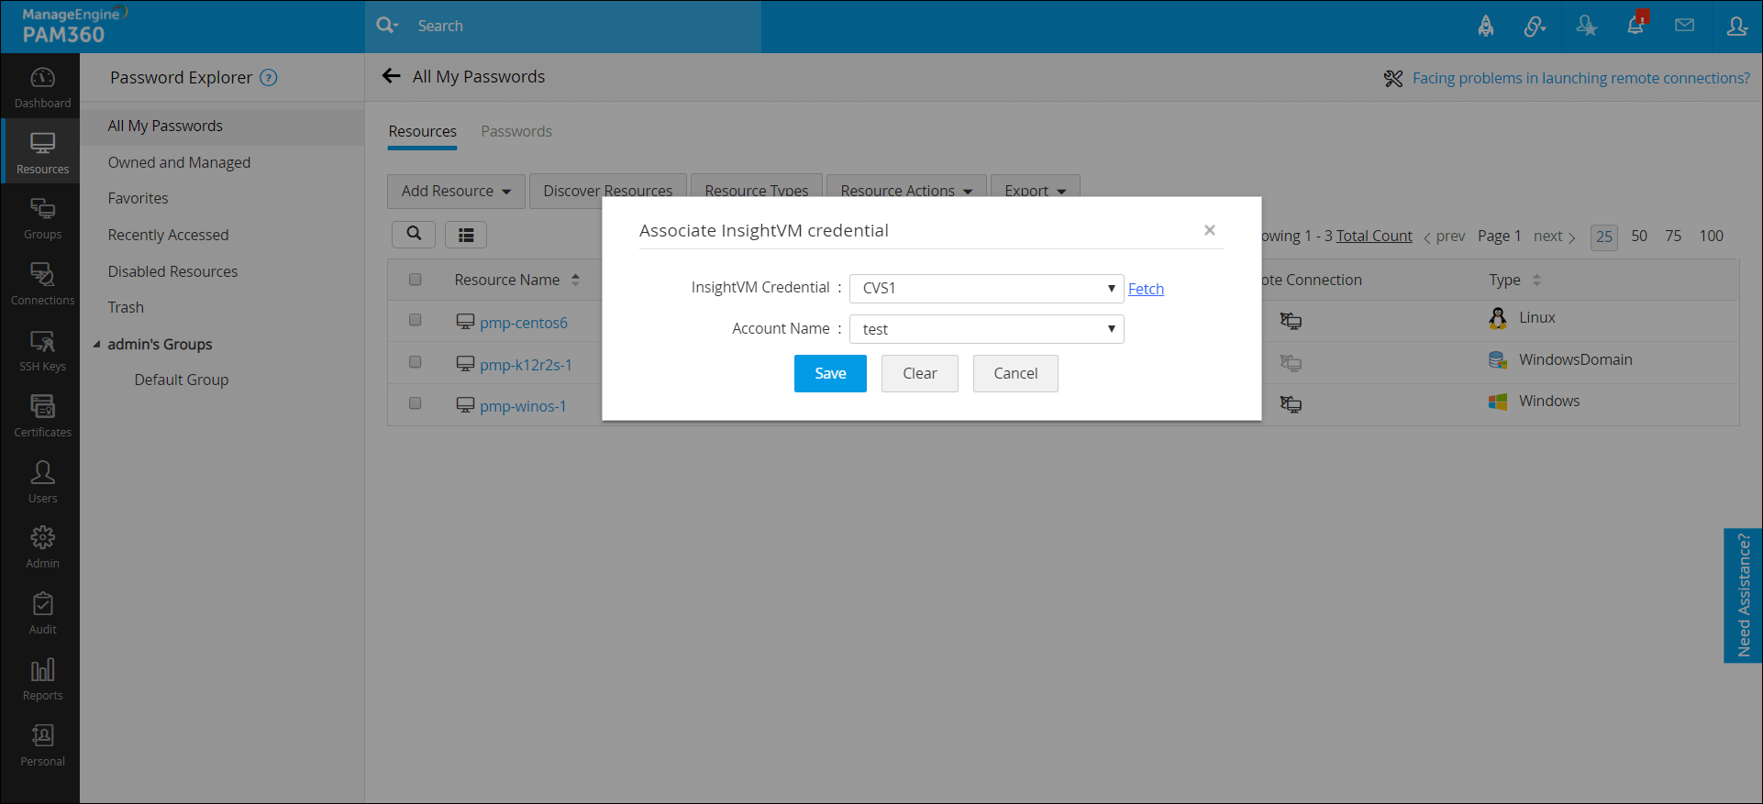Viewport: 1763px width, 804px height.
Task: Open the user profile icon
Action: [x=1736, y=26]
